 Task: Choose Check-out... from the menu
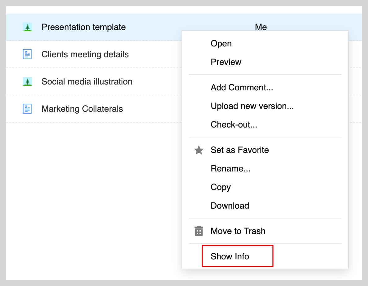tap(234, 124)
